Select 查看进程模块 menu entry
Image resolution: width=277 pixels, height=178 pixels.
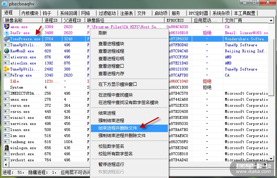click(129, 43)
